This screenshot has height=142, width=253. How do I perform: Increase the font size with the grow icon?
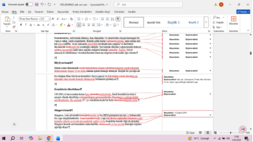pyautogui.click(x=53, y=19)
